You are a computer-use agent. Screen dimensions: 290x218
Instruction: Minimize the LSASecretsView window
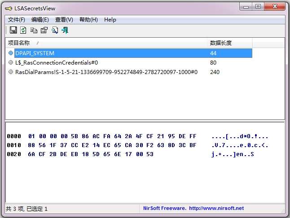(246, 7)
